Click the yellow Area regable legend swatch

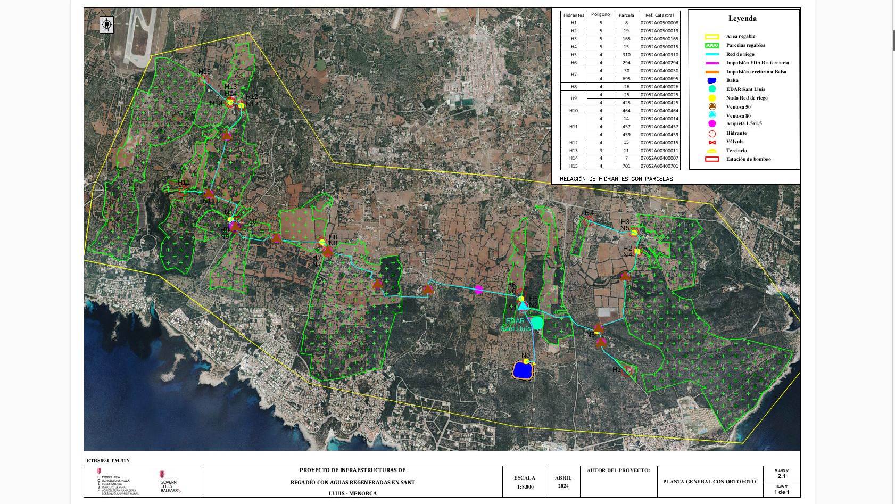click(712, 37)
